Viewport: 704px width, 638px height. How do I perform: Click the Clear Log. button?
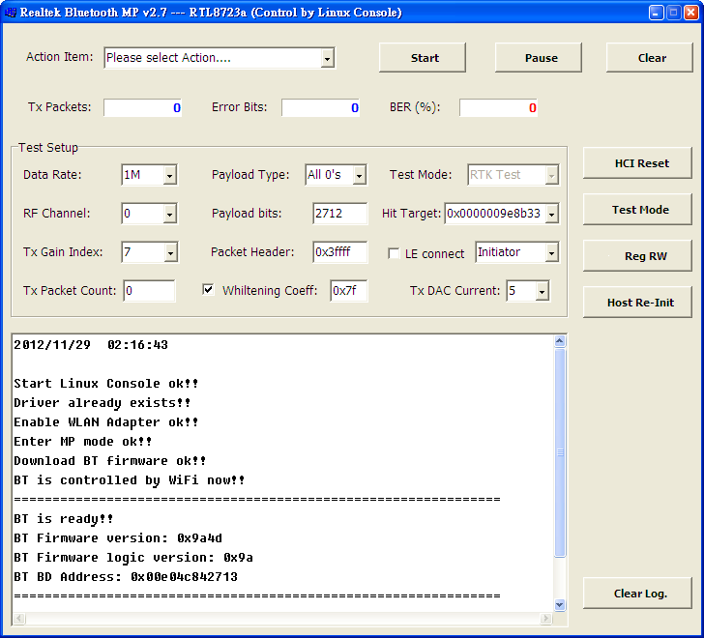[637, 594]
